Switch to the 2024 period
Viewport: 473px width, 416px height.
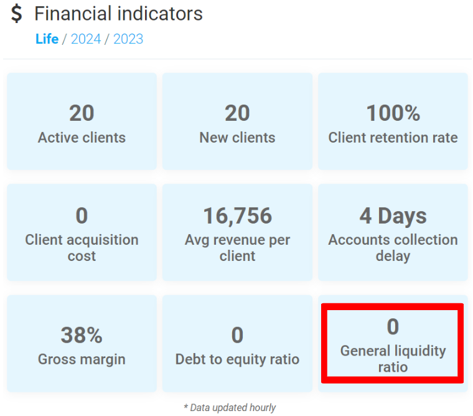pyautogui.click(x=86, y=39)
